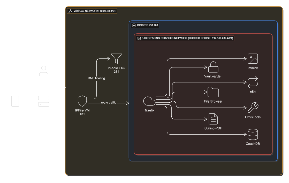Viewport: 289px width, 183px height.
Task: Select the 'route traffic' connection label
Action: pos(109,102)
